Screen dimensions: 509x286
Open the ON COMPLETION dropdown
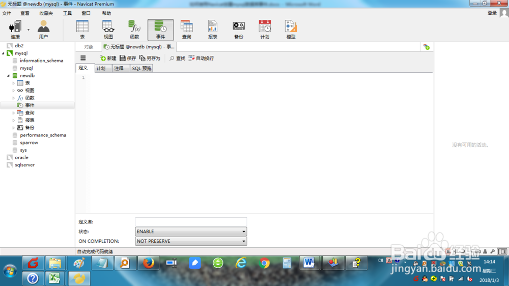point(191,241)
